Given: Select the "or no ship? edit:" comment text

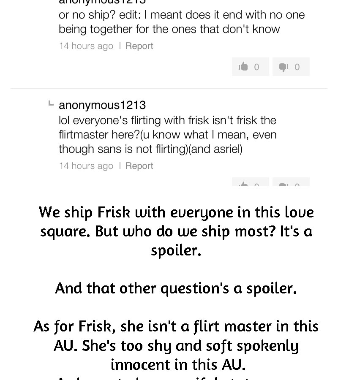Looking at the screenshot, I should 181,22.
